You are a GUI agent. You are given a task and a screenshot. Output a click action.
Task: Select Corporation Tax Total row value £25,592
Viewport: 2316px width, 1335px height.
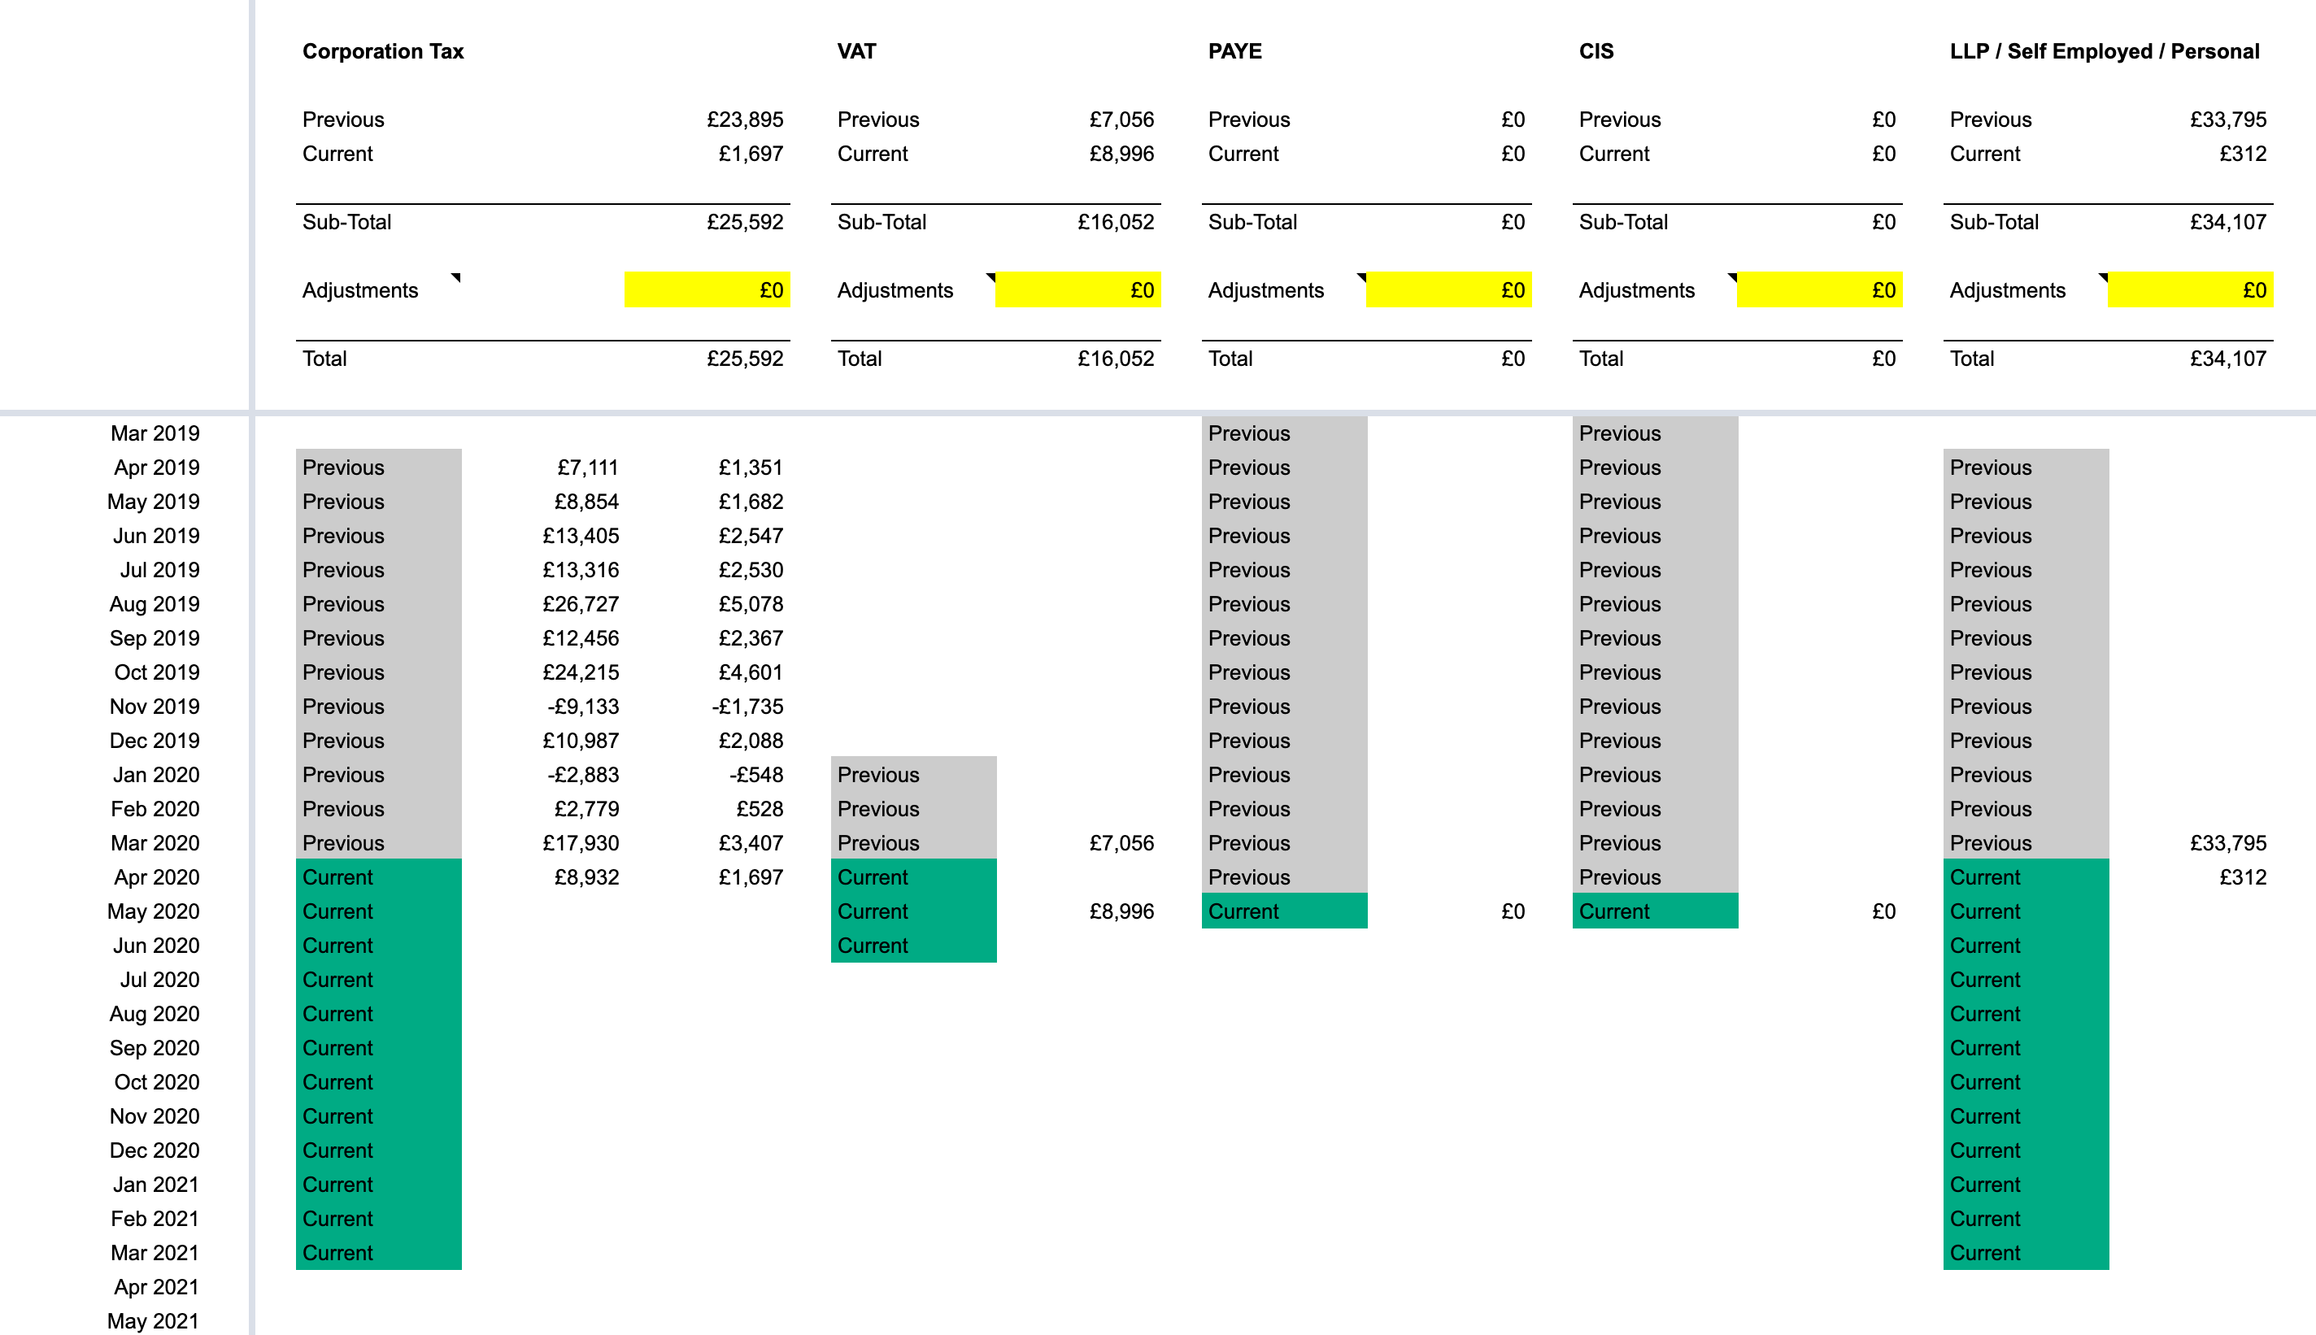[745, 359]
